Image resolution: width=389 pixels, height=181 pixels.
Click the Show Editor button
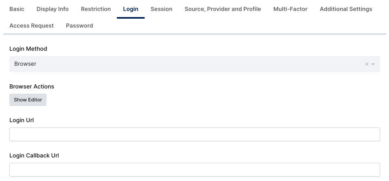point(28,100)
